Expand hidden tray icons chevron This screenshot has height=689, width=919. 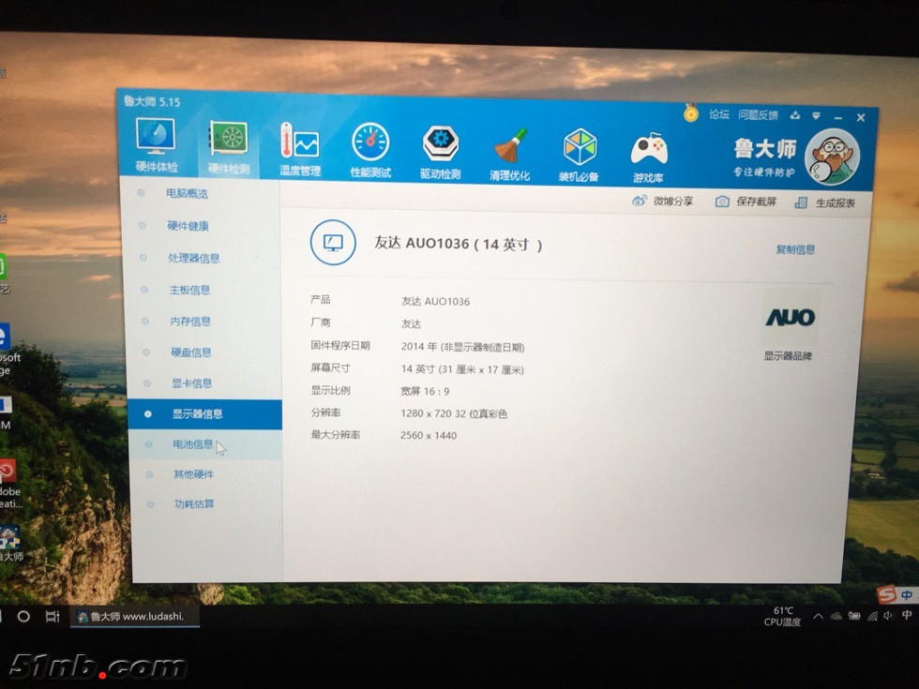[818, 617]
